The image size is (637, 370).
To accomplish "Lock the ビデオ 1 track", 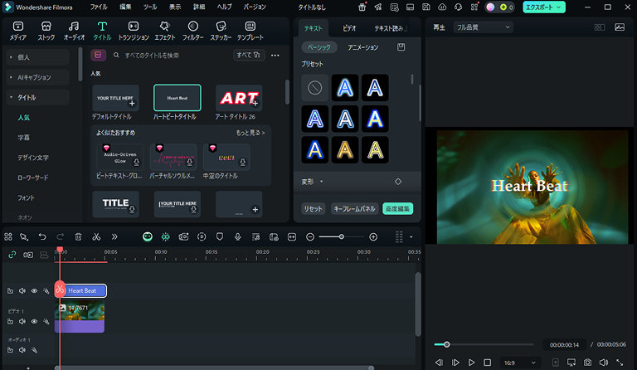I will (x=10, y=322).
